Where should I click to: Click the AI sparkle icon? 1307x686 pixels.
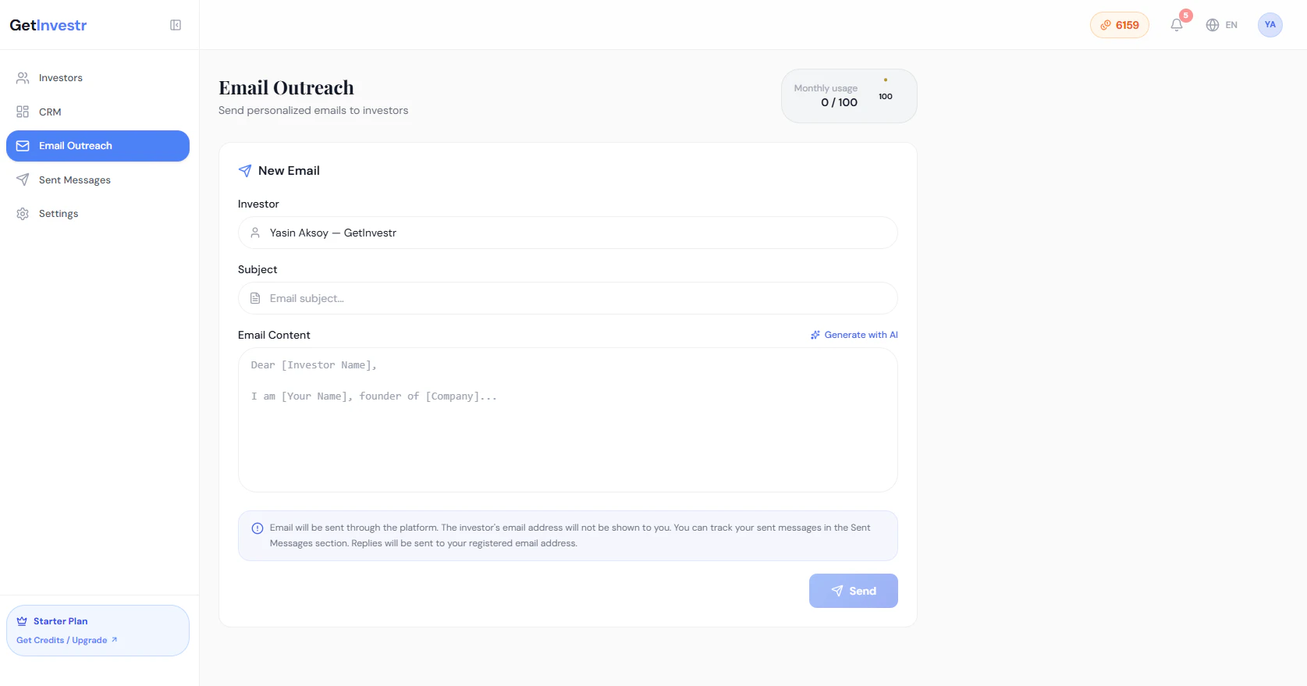click(815, 335)
